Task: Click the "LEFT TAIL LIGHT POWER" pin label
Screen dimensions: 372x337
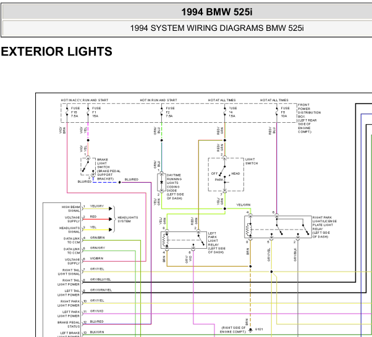Action: (x=69, y=293)
